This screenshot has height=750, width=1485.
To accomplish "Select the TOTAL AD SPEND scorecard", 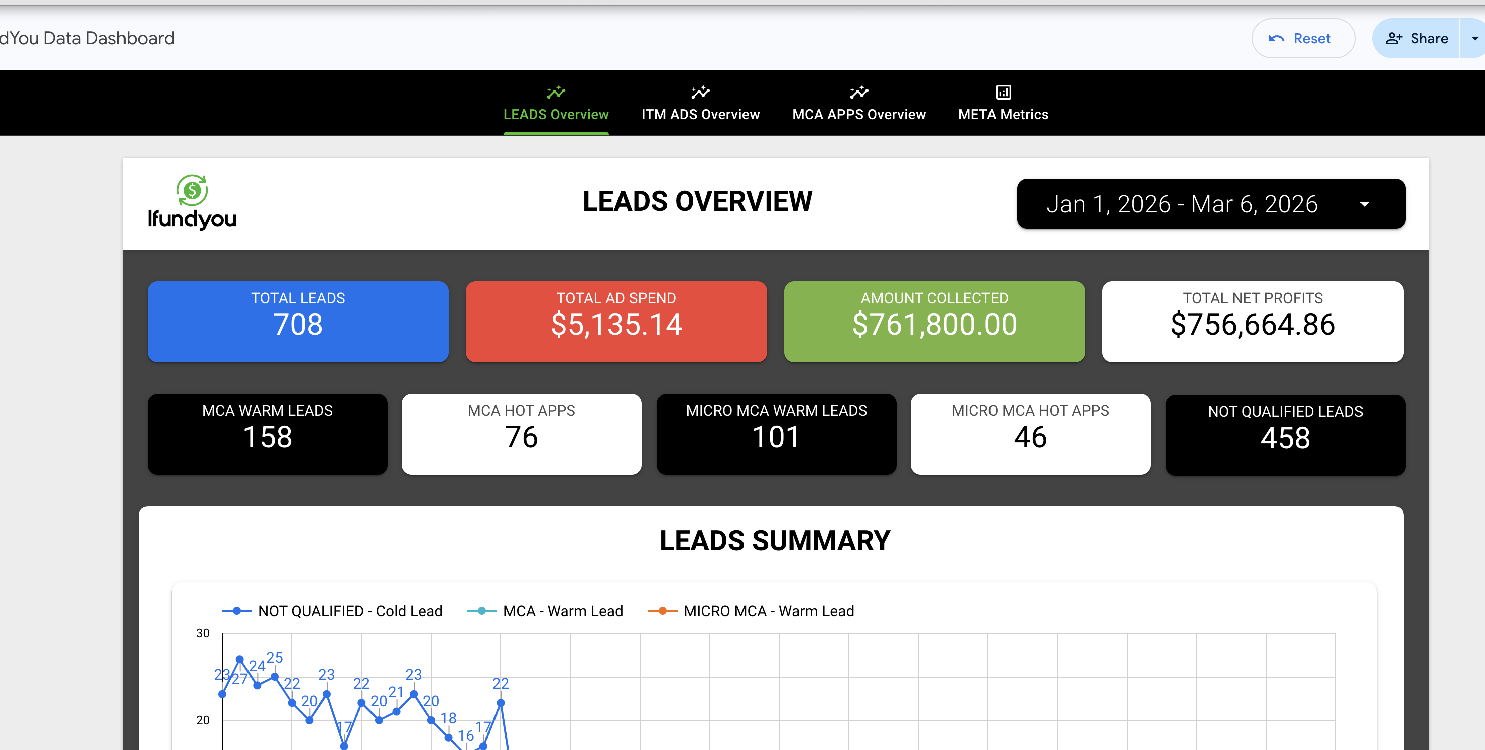I will pos(616,322).
